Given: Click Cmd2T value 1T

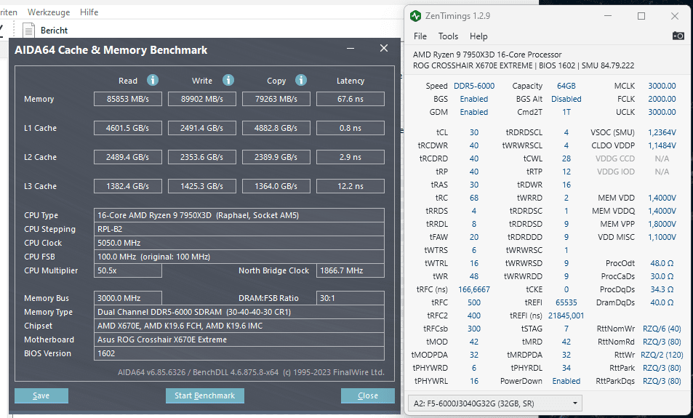Looking at the screenshot, I should coord(566,112).
